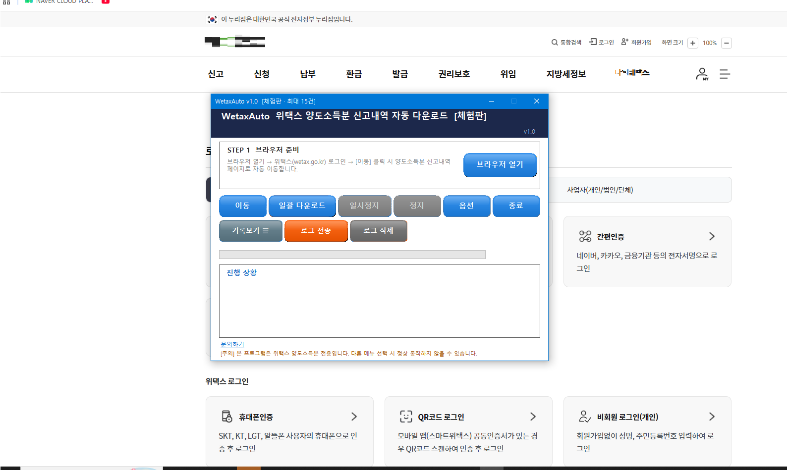Click the orange 로그 전송 button
This screenshot has height=470, width=787.
[x=316, y=231]
